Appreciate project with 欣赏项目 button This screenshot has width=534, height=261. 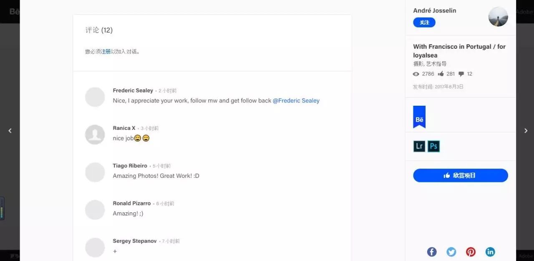(461, 175)
